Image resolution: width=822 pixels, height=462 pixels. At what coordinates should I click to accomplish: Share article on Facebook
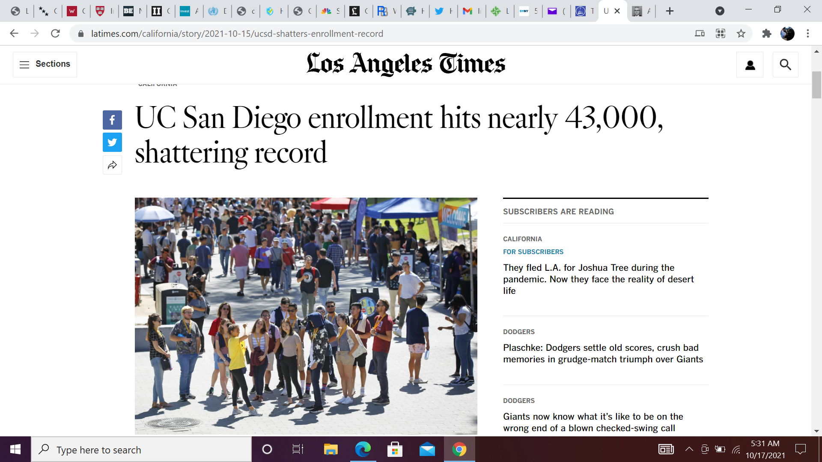(x=112, y=120)
